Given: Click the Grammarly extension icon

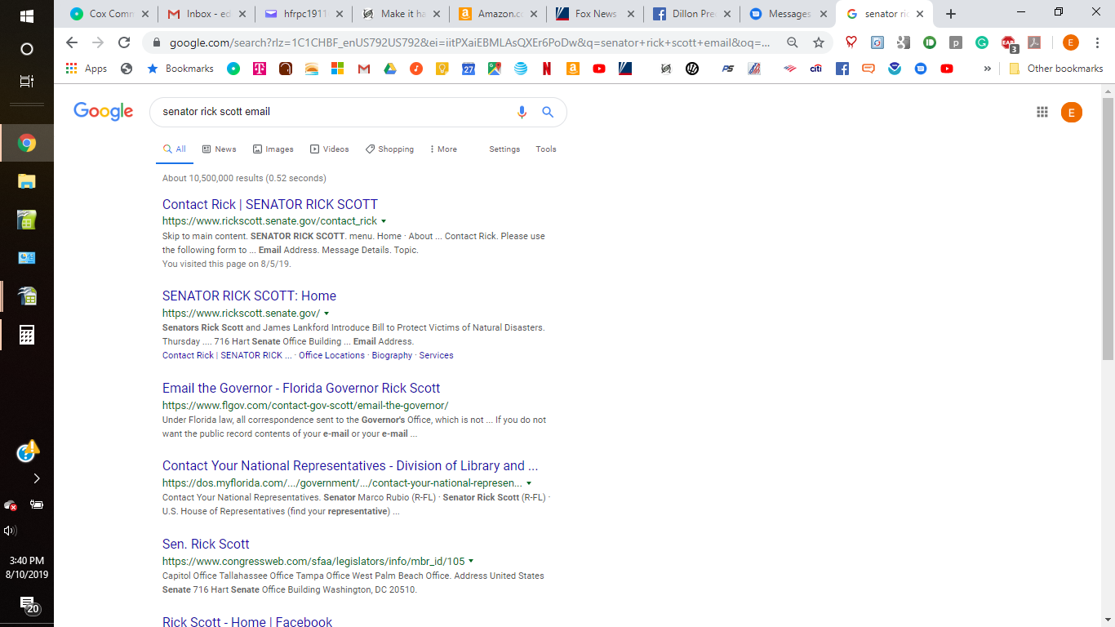Looking at the screenshot, I should 982,42.
